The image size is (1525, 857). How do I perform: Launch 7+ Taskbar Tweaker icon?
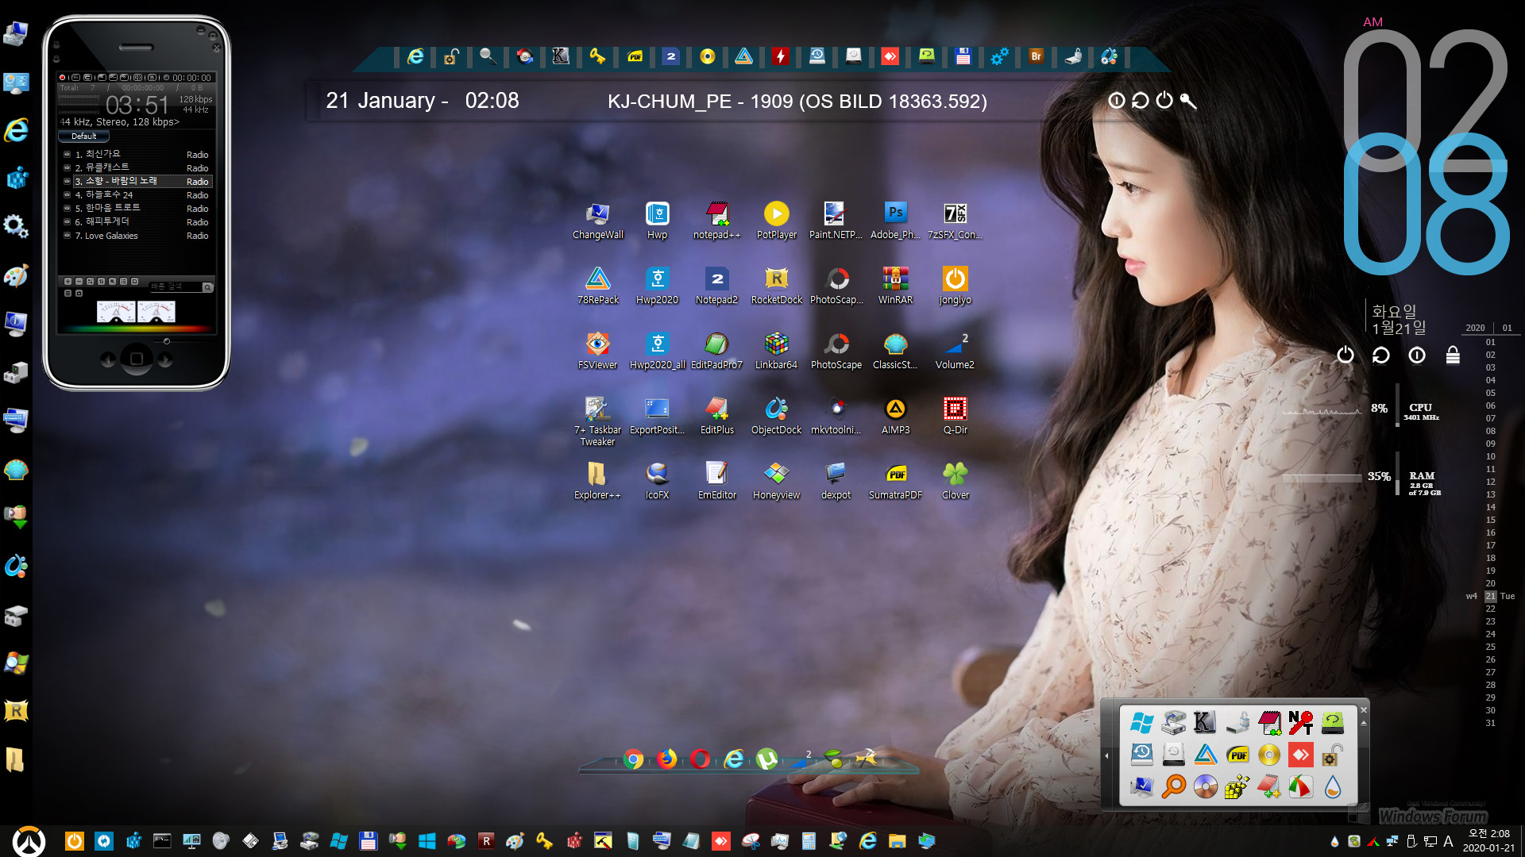[597, 421]
